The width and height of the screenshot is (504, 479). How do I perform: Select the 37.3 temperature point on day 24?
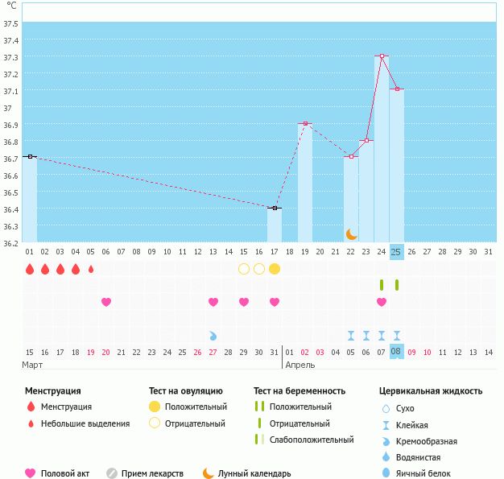(x=382, y=56)
